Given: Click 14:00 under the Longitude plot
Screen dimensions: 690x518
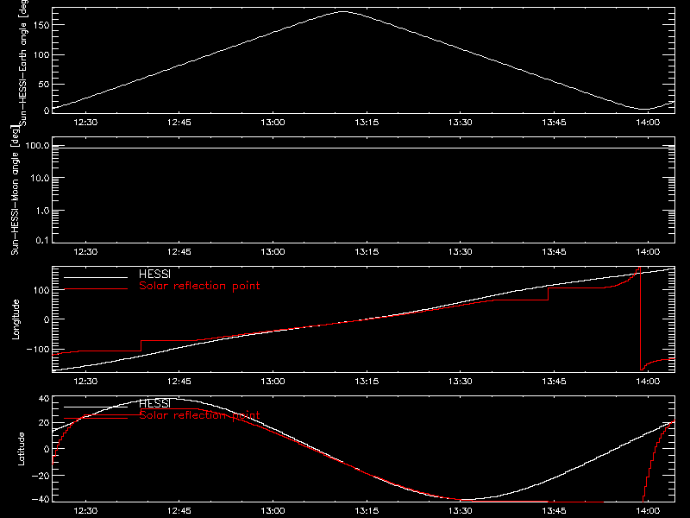Looking at the screenshot, I should coord(648,382).
